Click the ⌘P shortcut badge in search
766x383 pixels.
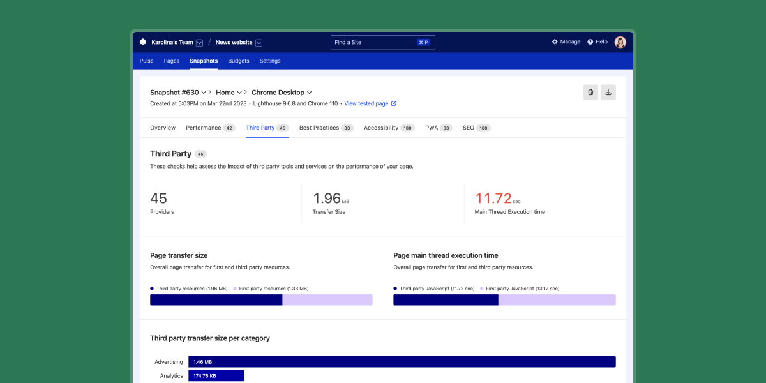pyautogui.click(x=424, y=41)
